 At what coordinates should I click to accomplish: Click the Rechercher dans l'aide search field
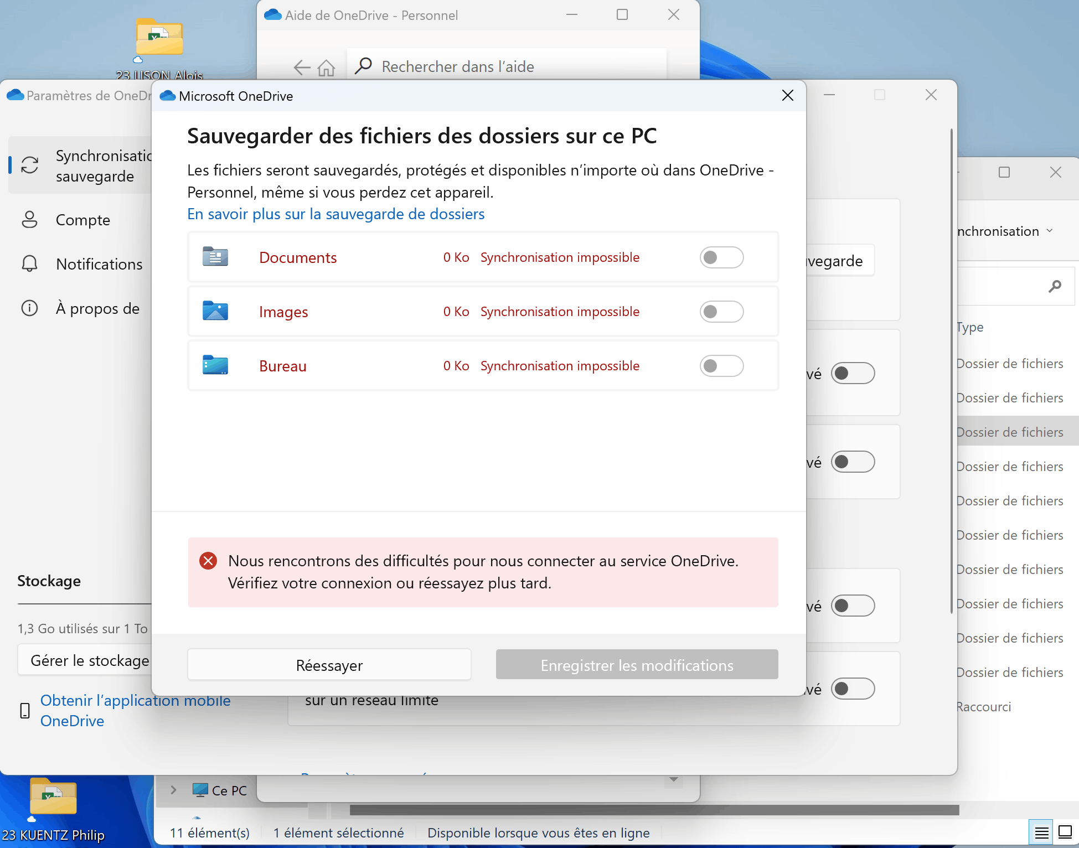pyautogui.click(x=507, y=66)
